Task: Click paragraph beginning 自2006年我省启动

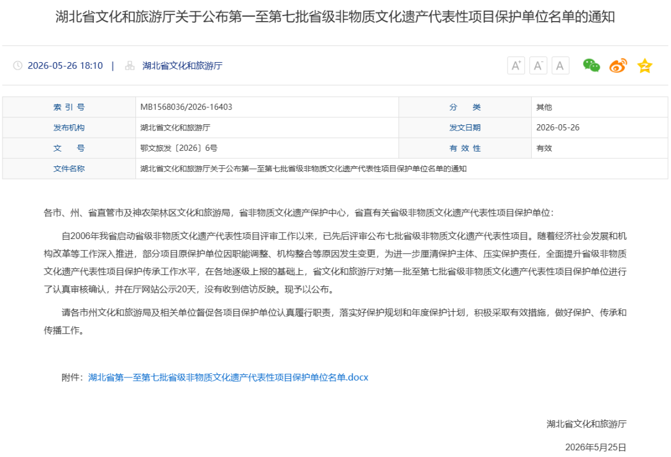Action: 335,263
